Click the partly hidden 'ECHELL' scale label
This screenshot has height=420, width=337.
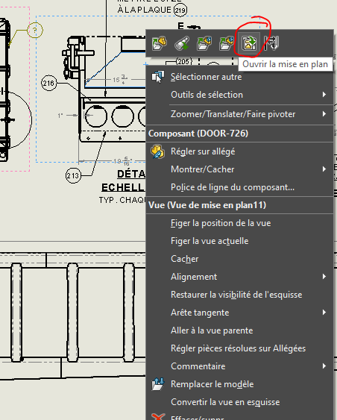124,187
